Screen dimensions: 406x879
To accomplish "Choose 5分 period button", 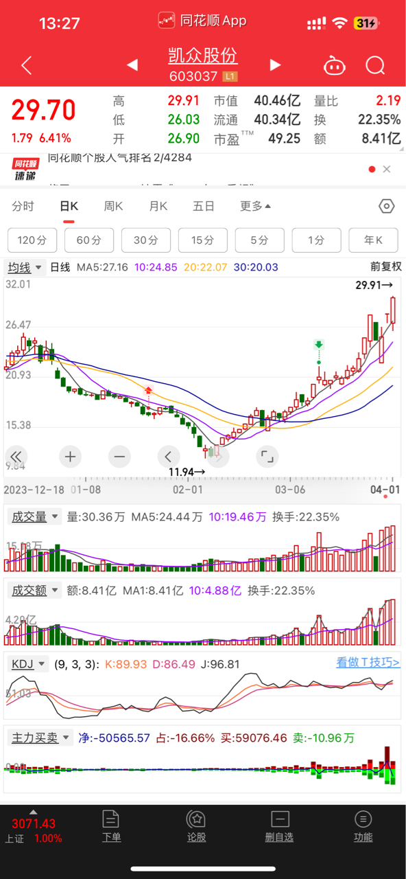I will [x=259, y=240].
